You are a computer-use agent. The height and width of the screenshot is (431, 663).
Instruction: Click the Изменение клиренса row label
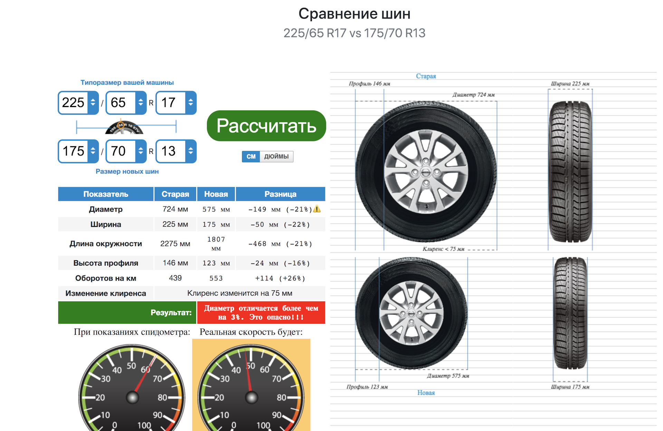click(x=106, y=294)
